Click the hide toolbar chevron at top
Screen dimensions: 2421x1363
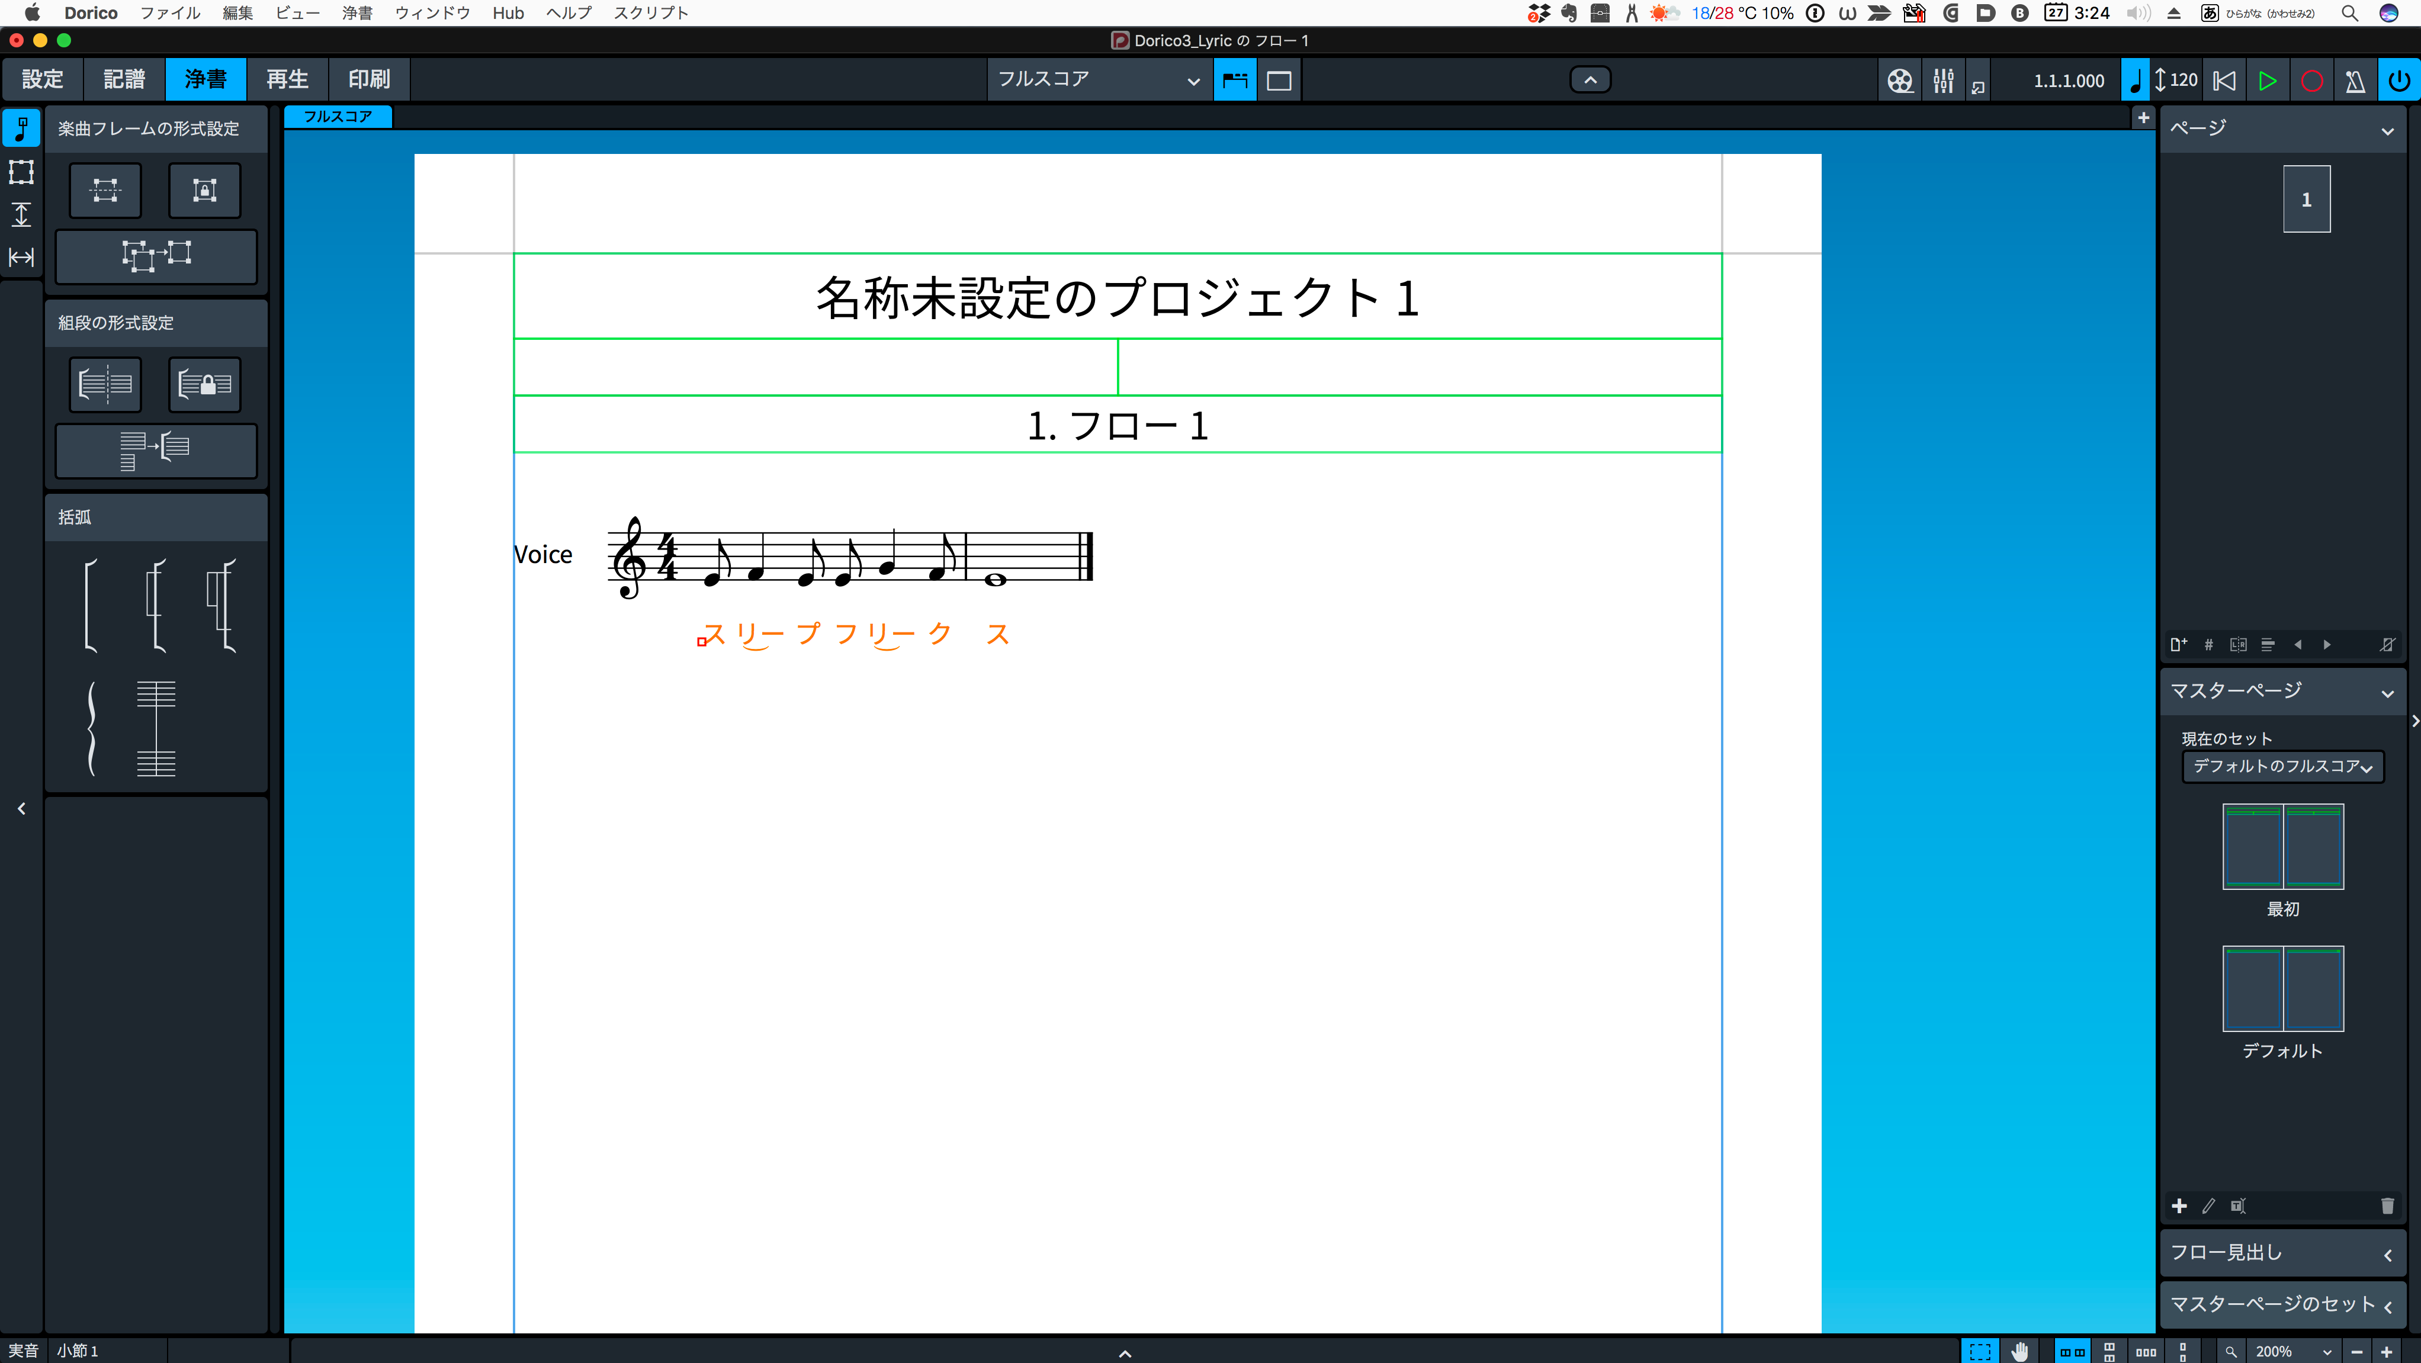pos(1590,80)
